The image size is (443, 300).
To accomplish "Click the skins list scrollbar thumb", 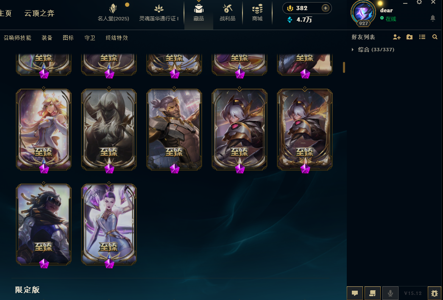I will click(x=344, y=67).
